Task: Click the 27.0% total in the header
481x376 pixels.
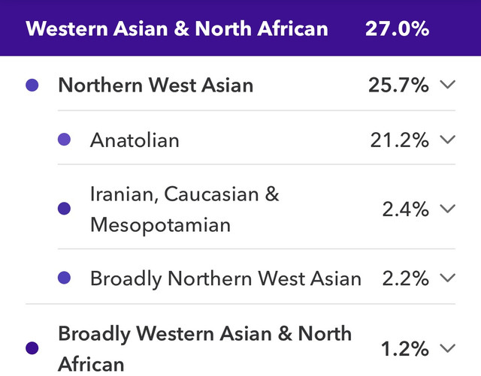Action: point(397,29)
